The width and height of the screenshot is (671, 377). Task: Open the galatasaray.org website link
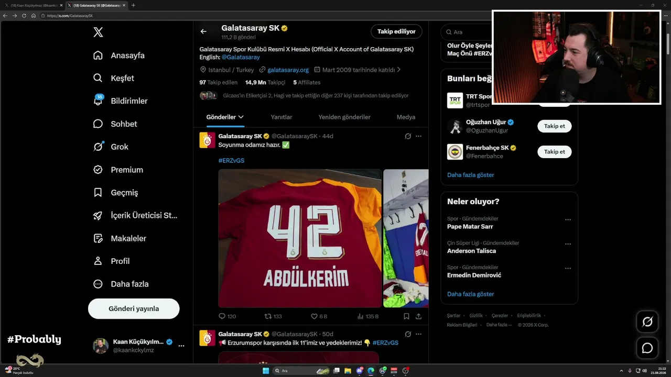[288, 70]
